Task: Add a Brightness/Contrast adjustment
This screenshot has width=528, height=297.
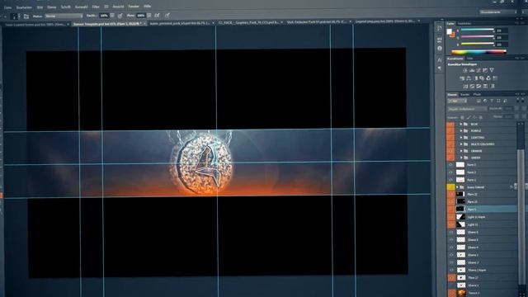Action: tap(465, 70)
